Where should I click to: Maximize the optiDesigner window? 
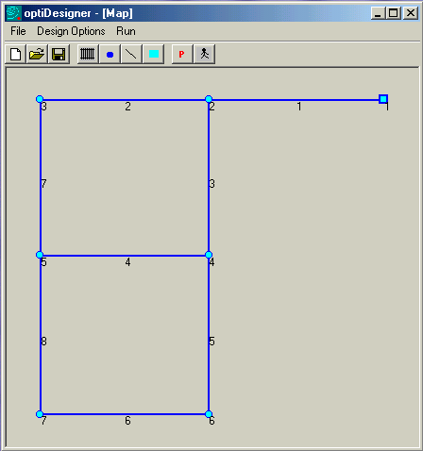[394, 13]
